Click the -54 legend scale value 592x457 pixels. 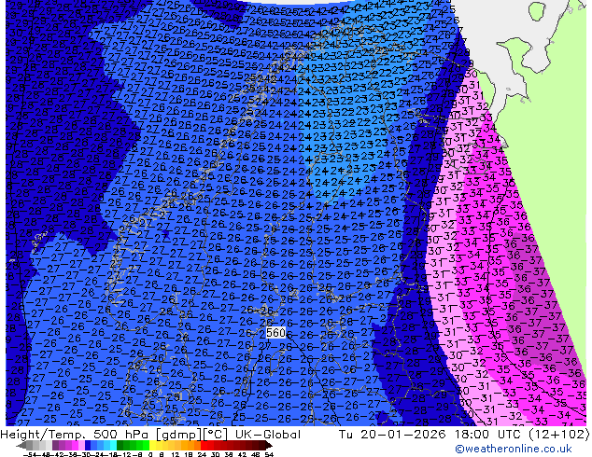tap(32, 454)
